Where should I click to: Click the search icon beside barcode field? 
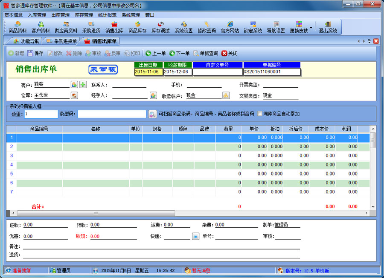[x=152, y=114]
